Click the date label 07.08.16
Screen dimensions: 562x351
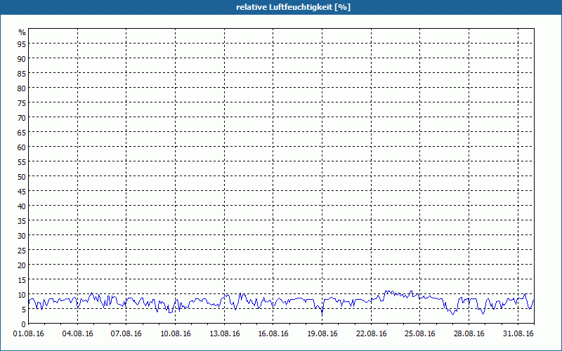(x=126, y=334)
